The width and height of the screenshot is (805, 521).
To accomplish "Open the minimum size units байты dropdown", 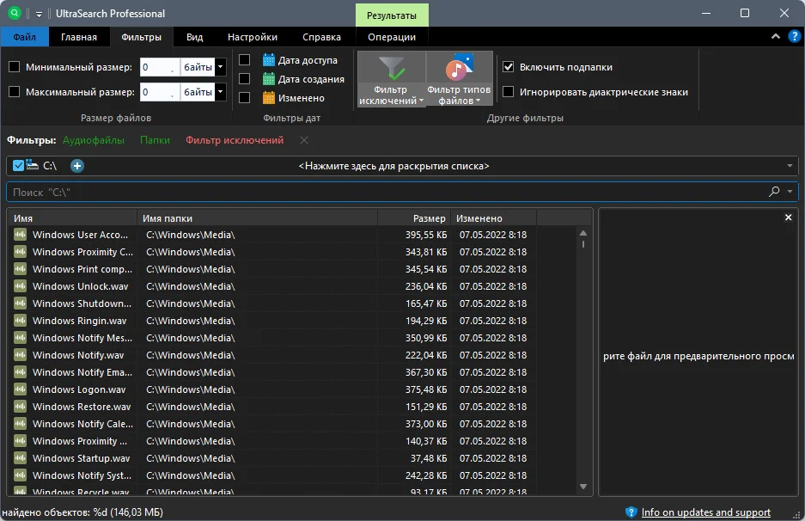I will tap(220, 67).
